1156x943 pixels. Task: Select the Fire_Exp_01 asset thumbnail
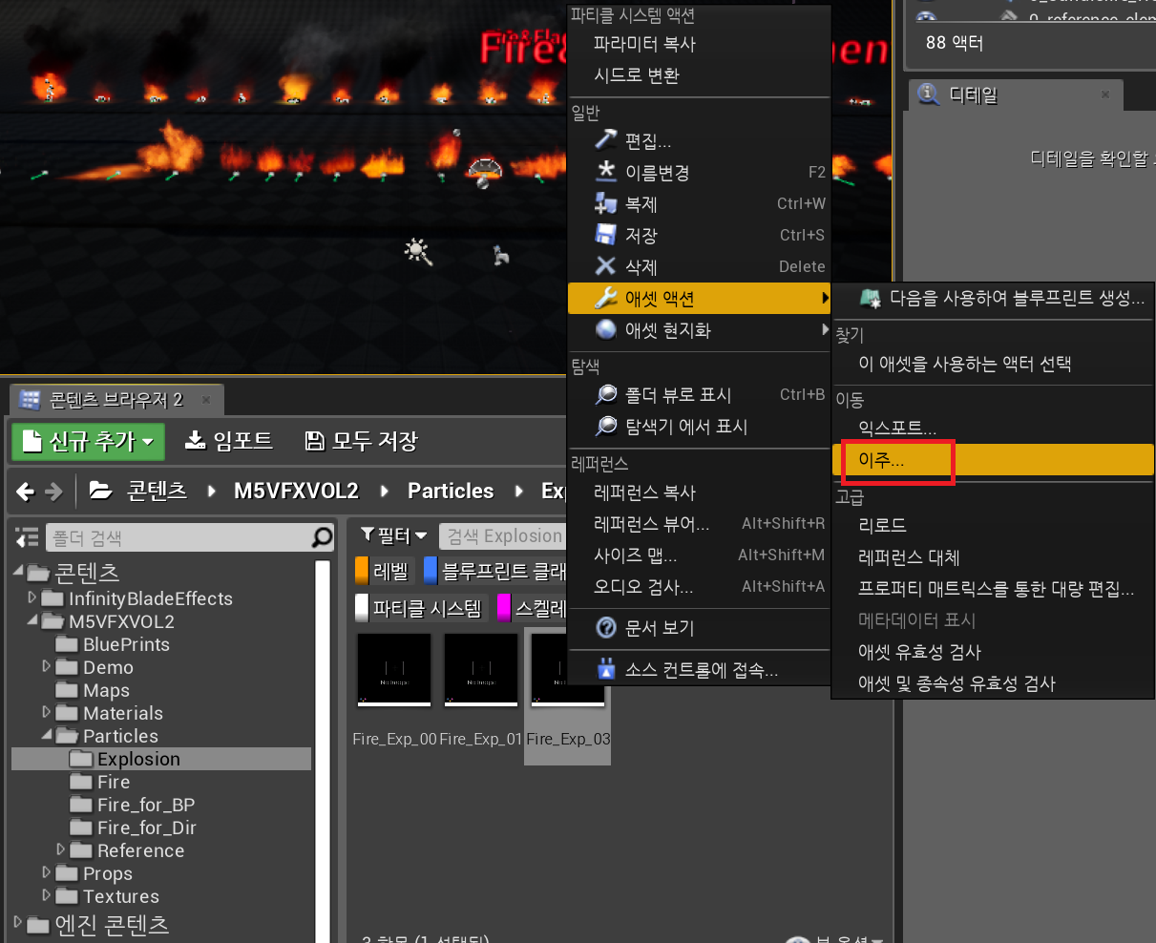(481, 670)
